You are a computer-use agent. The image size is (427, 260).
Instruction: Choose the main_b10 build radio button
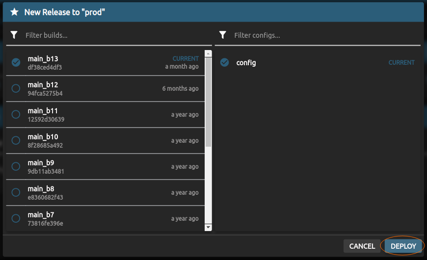(x=16, y=140)
